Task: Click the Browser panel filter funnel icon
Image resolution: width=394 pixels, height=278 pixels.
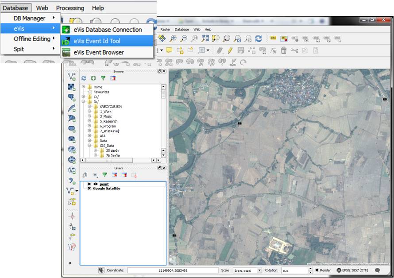Action: [103, 78]
